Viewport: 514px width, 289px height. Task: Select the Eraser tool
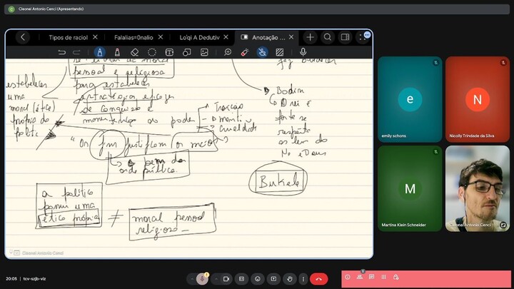[x=134, y=52]
